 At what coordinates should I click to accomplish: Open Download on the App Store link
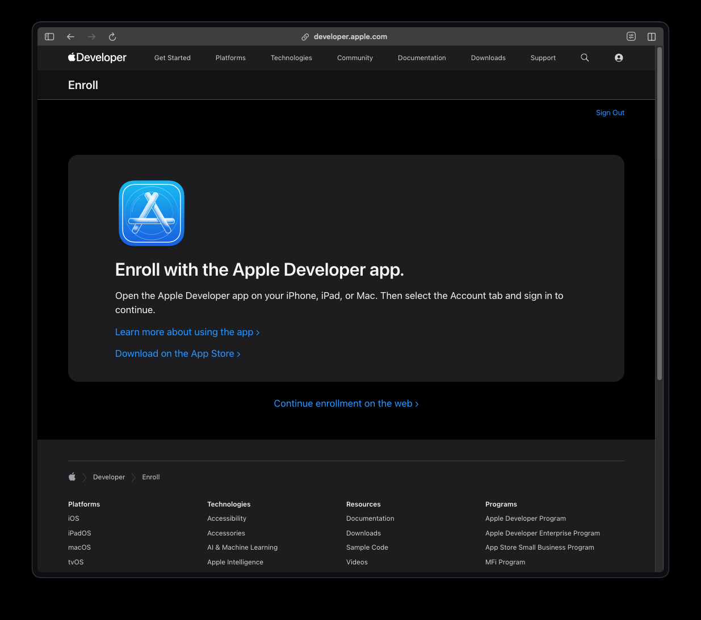tap(178, 354)
